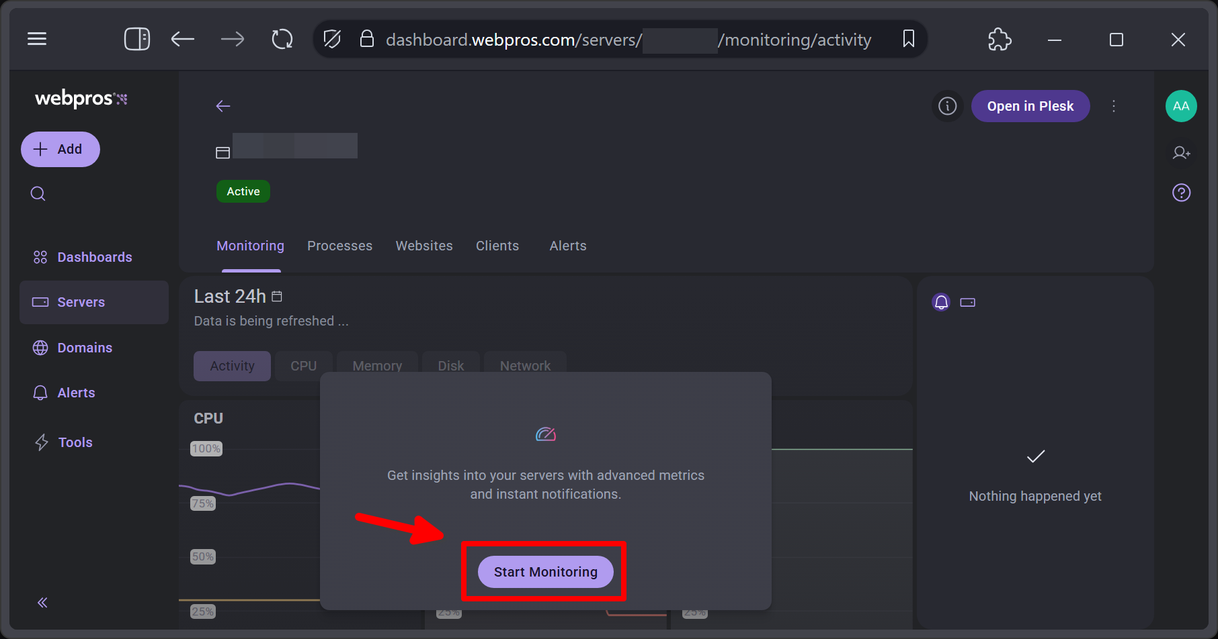Return to server list via back arrow
1218x639 pixels.
[x=223, y=106]
